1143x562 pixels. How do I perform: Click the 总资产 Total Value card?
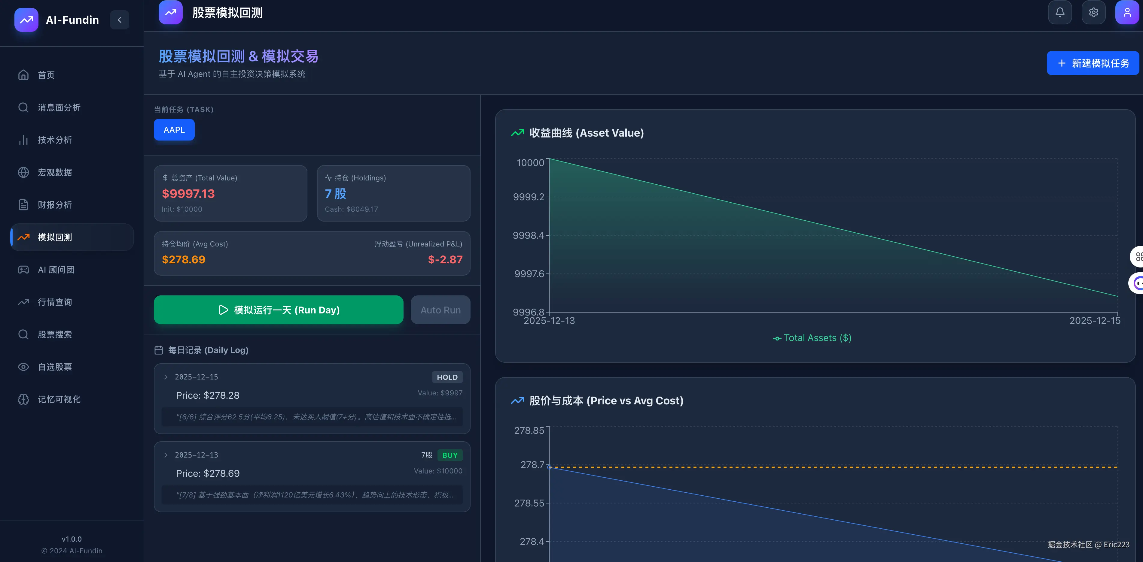pyautogui.click(x=230, y=193)
